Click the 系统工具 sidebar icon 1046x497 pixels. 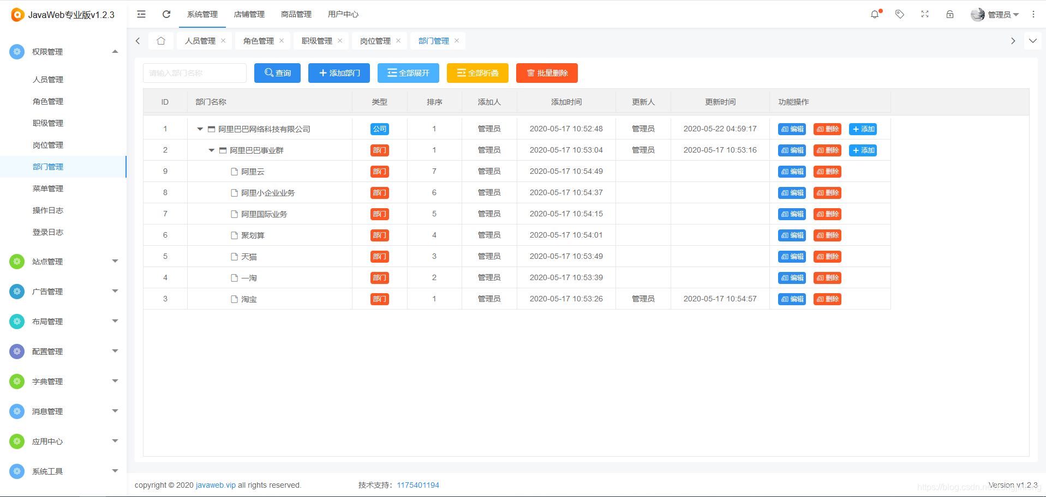click(17, 471)
